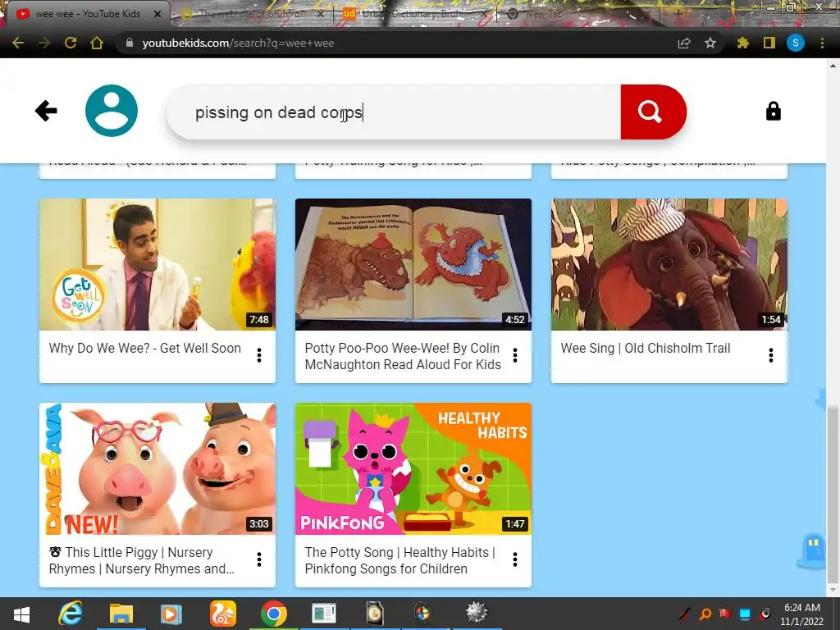Open options menu for Potty Poo-Poo Wee-Wee video
The width and height of the screenshot is (840, 630).
(515, 355)
